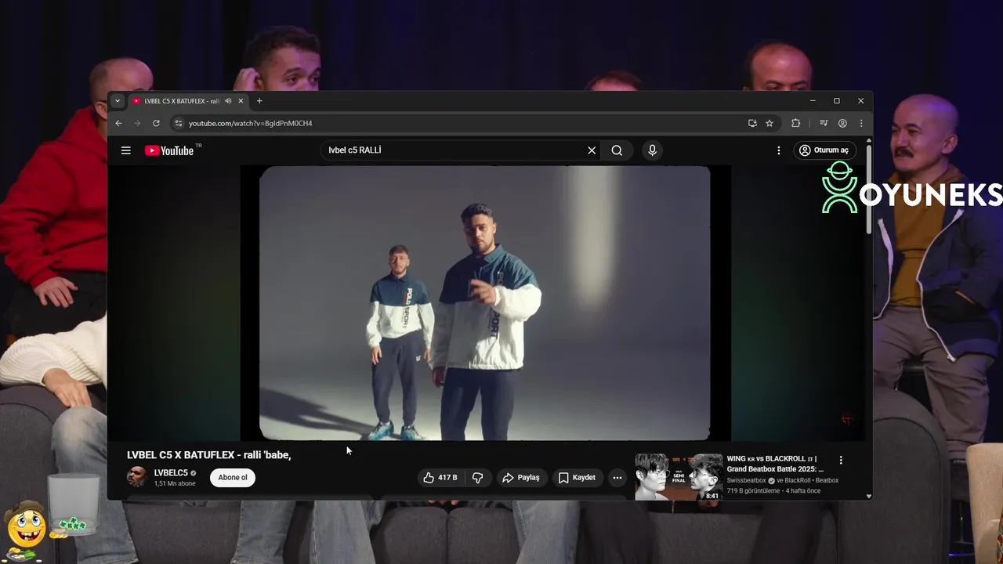Image resolution: width=1003 pixels, height=564 pixels.
Task: Dislike the video
Action: 478,478
